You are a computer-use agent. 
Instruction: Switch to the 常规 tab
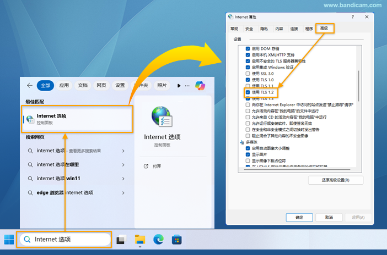coord(234,29)
